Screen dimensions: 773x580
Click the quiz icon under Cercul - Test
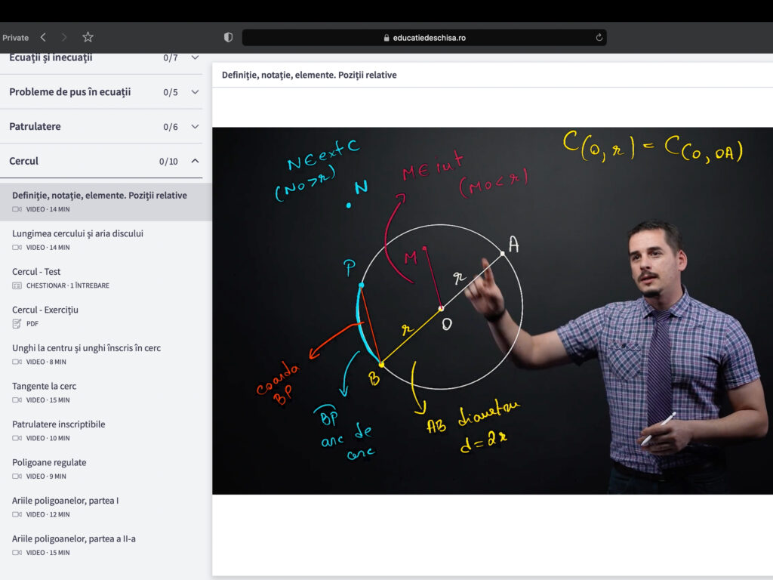(x=17, y=285)
